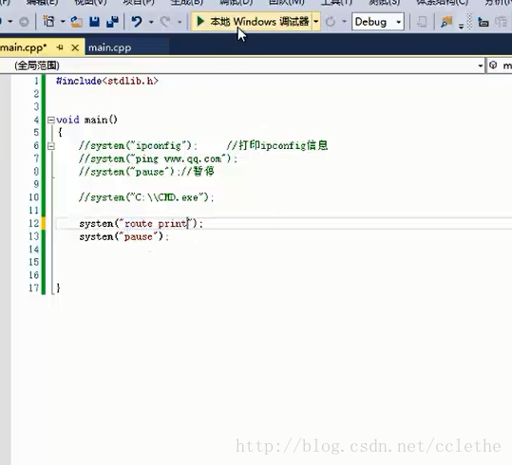Click line number 1 in the gutter
This screenshot has height=465, width=512.
click(36, 81)
